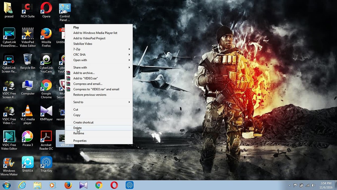
Task: Launch Firefox from the taskbar
Action: 68,185
